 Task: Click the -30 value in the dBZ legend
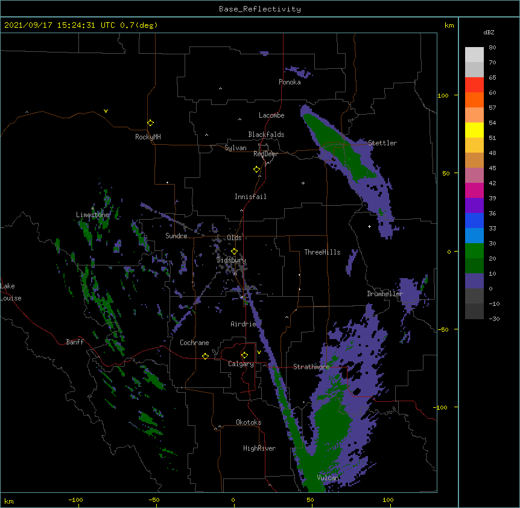pyautogui.click(x=494, y=319)
